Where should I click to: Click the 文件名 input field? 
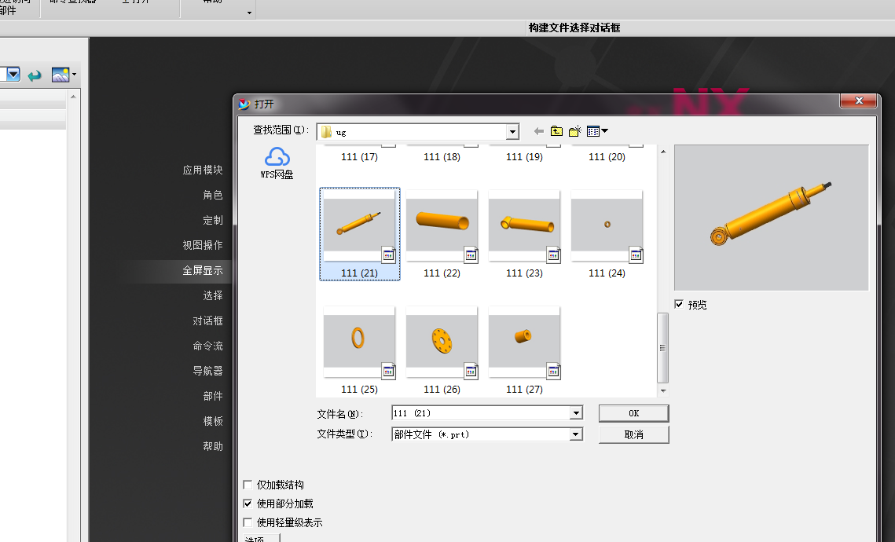[481, 413]
